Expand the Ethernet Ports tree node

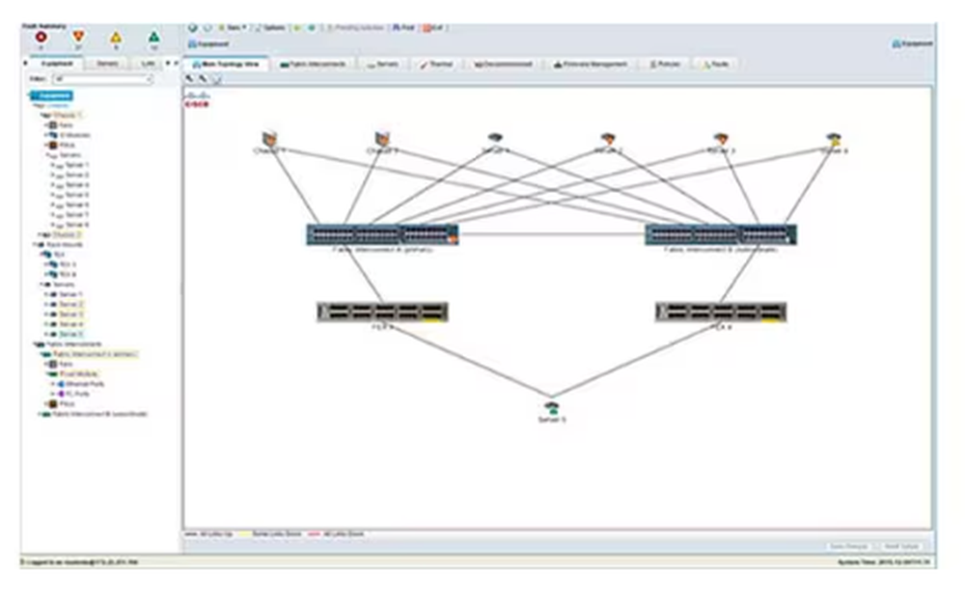pos(54,384)
